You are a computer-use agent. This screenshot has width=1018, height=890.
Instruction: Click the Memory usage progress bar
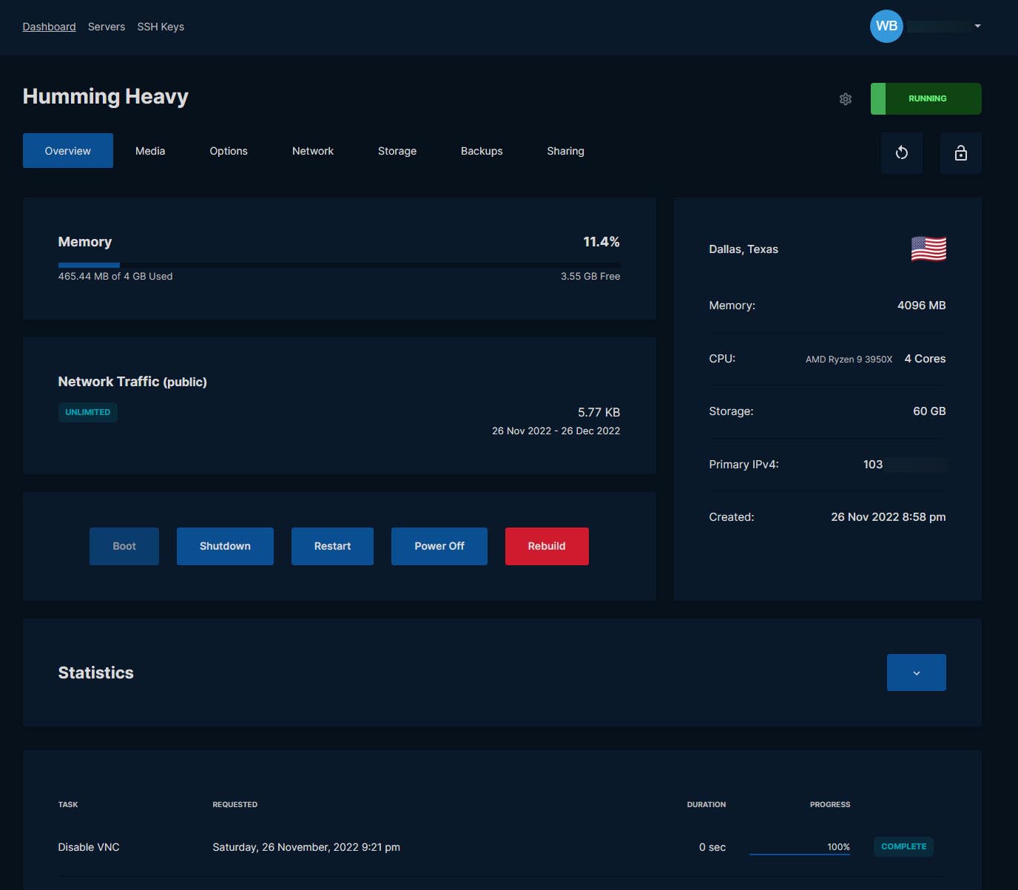pyautogui.click(x=339, y=264)
